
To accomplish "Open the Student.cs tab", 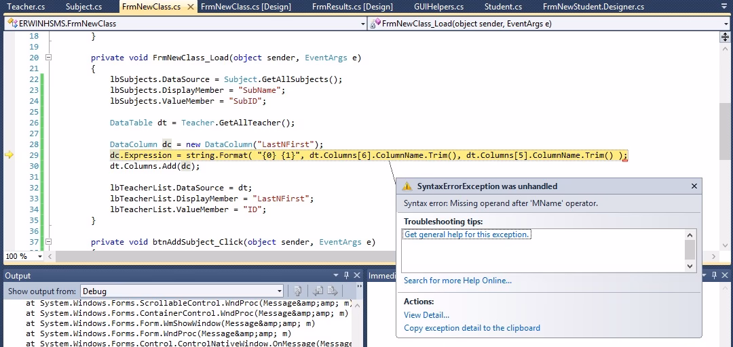I will [503, 7].
